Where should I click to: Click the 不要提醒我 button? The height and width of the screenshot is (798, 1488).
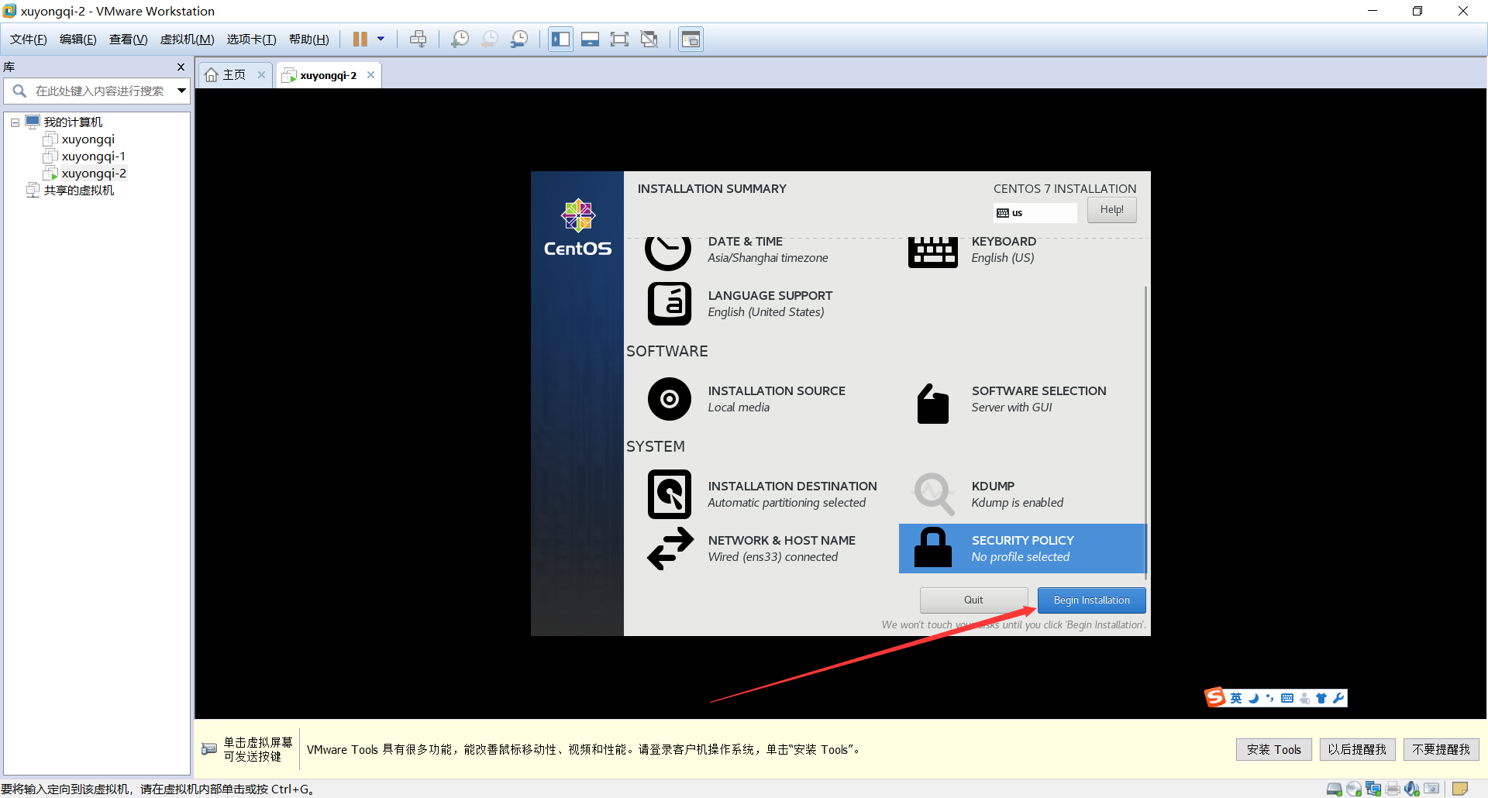pos(1441,749)
